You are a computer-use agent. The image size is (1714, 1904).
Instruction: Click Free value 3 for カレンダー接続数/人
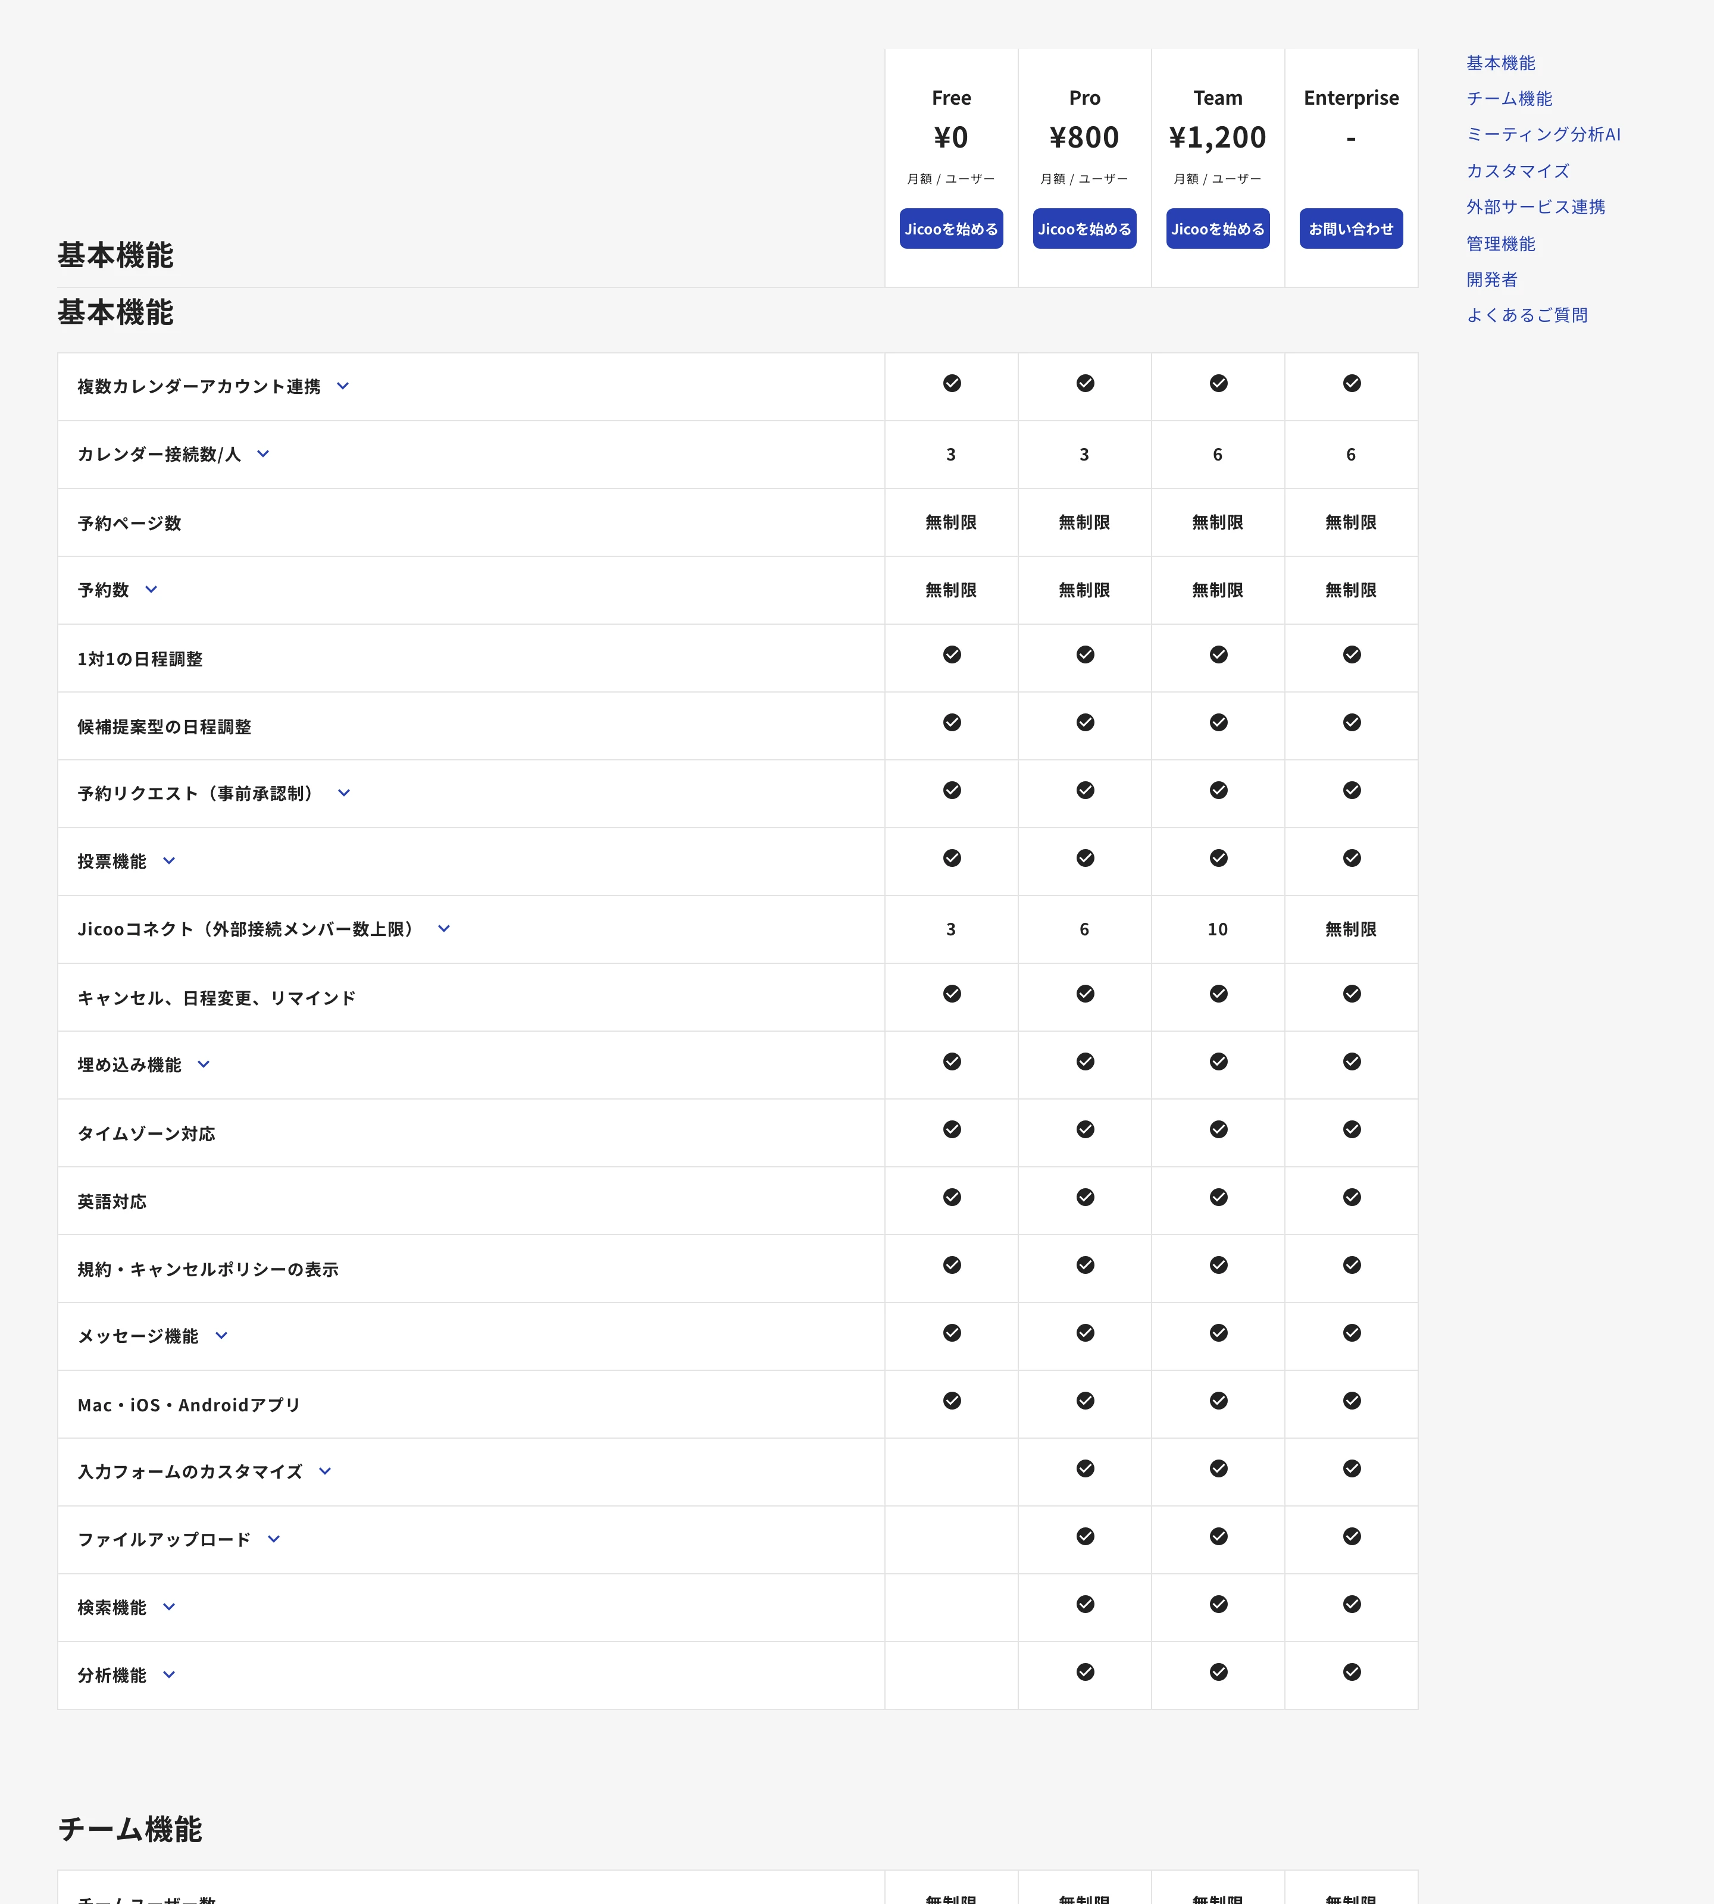(x=951, y=455)
